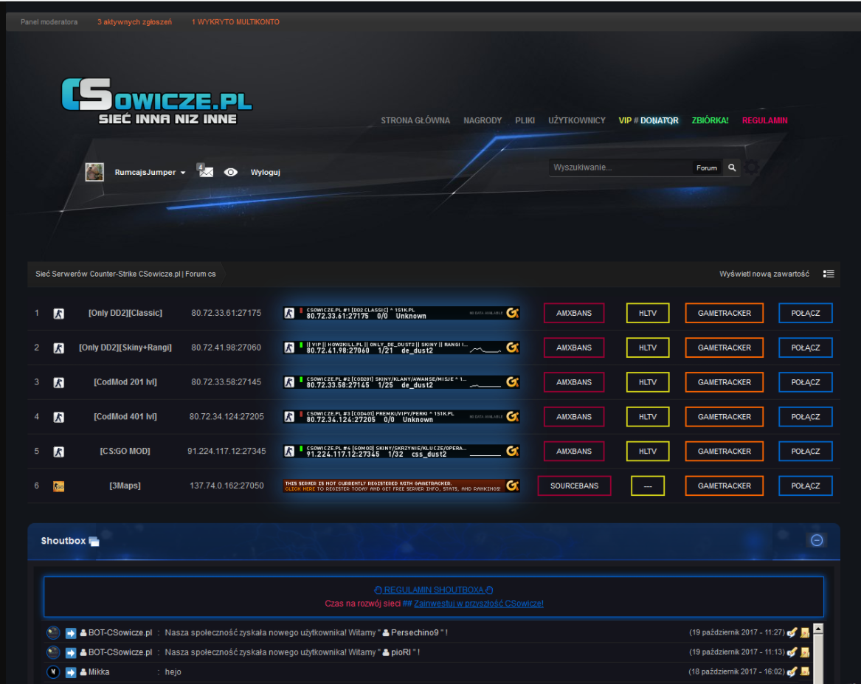Click POŁĄCZ for [CS:GO MOD] server
The width and height of the screenshot is (861, 684).
pyautogui.click(x=806, y=452)
